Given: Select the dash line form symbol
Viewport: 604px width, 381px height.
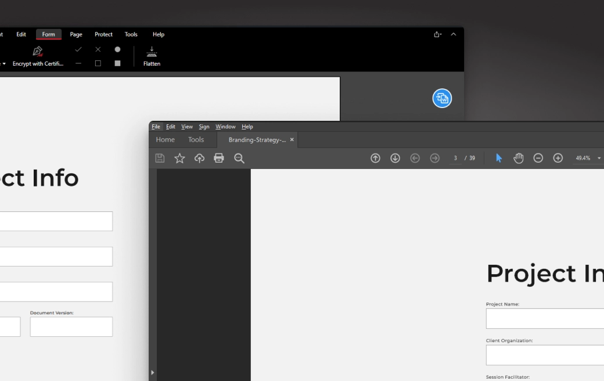Looking at the screenshot, I should (x=78, y=63).
